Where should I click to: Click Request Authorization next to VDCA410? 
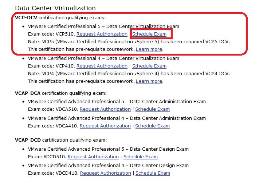(105, 126)
